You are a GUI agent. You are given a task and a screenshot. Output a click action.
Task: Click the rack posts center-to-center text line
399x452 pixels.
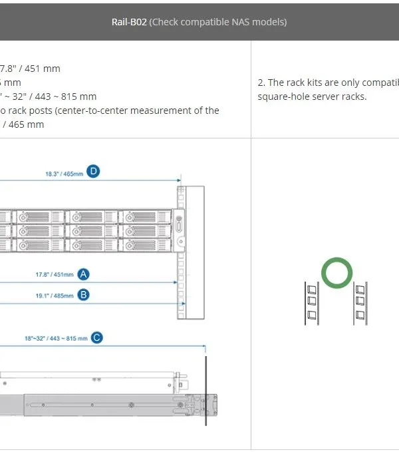tap(110, 111)
